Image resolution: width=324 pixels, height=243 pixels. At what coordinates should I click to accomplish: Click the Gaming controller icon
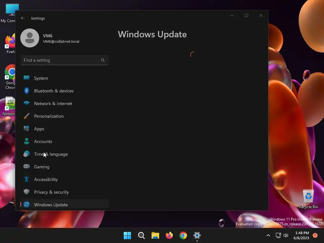pos(27,166)
